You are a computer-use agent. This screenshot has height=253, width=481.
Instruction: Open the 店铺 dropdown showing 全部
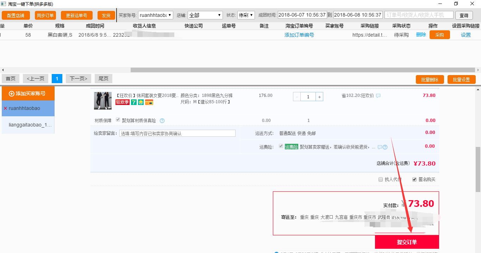[x=205, y=15]
